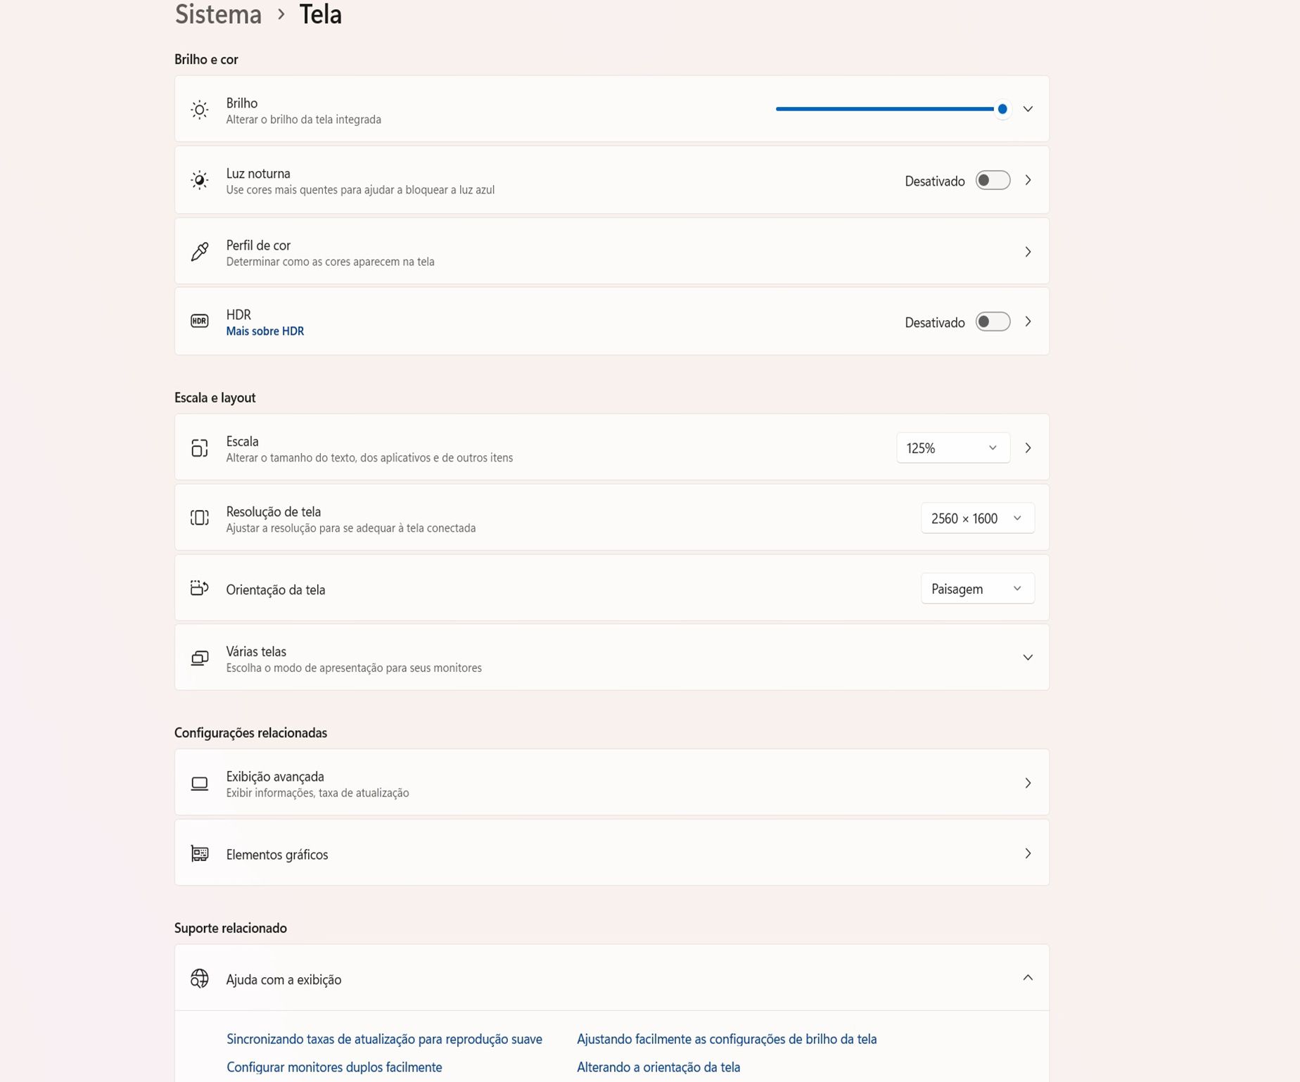This screenshot has width=1300, height=1082.
Task: Click the Elementos gráficos icon
Action: 200,854
